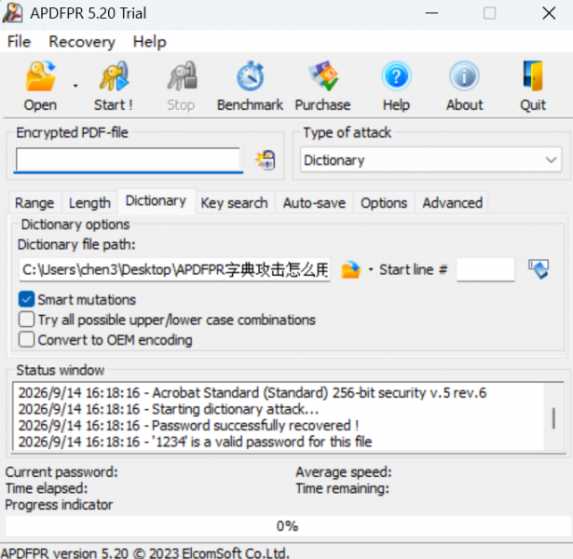Open the Auto-save tab

pos(314,203)
